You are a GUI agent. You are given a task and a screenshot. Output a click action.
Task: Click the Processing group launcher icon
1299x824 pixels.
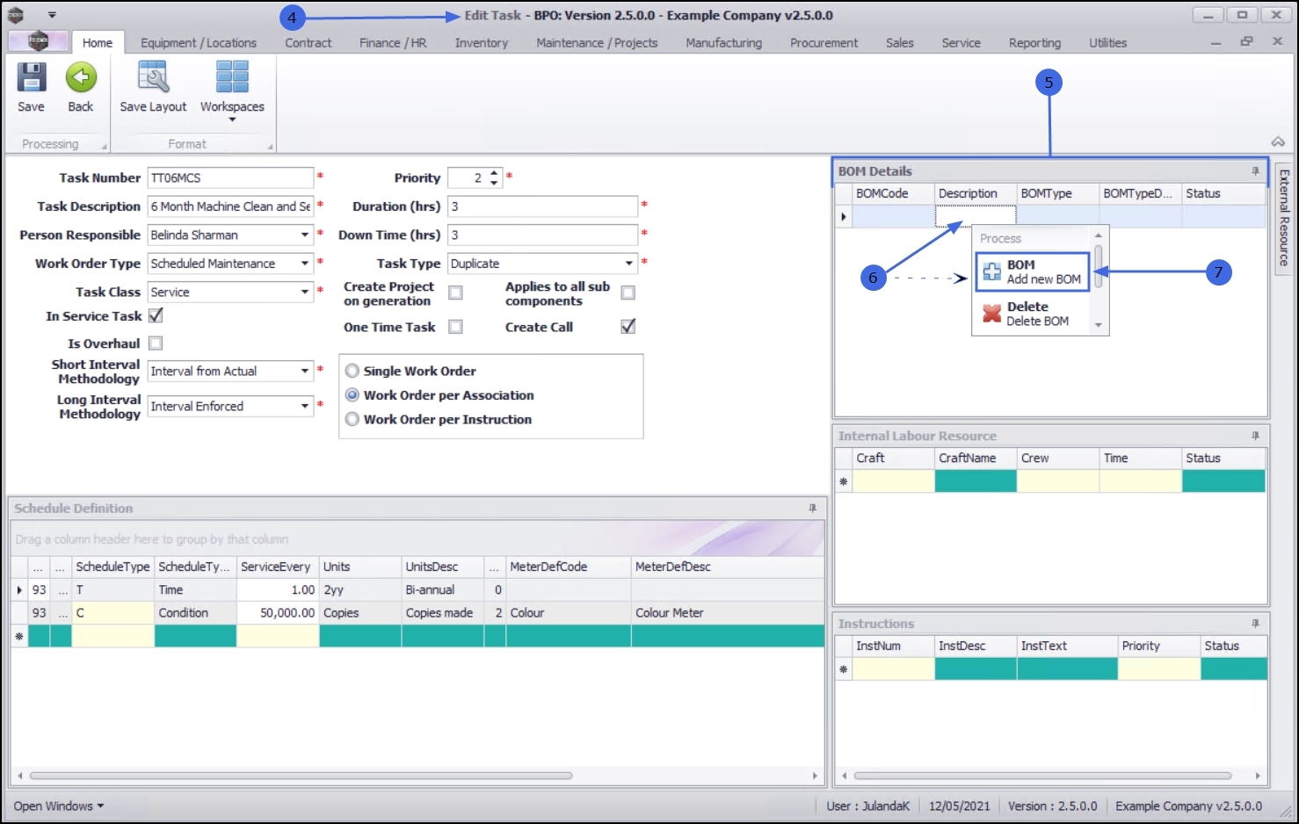tap(104, 147)
